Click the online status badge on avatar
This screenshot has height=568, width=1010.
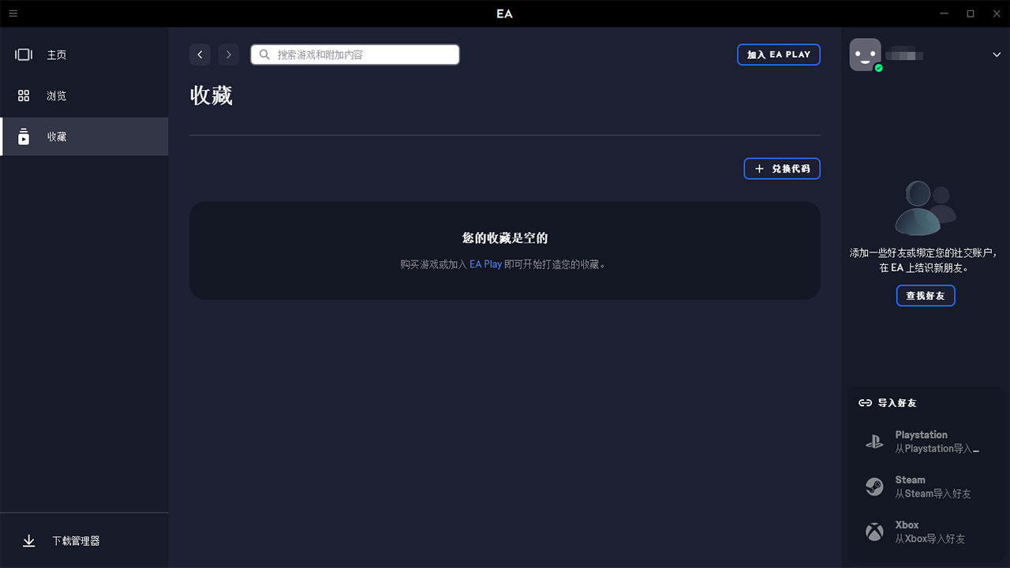[878, 68]
